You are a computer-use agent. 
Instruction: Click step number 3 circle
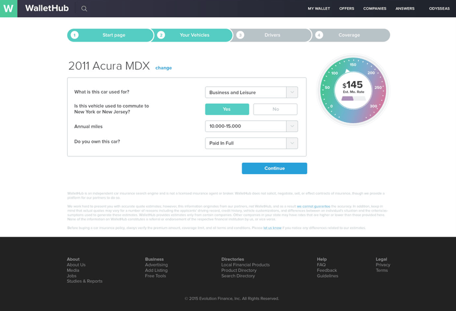coord(240,35)
